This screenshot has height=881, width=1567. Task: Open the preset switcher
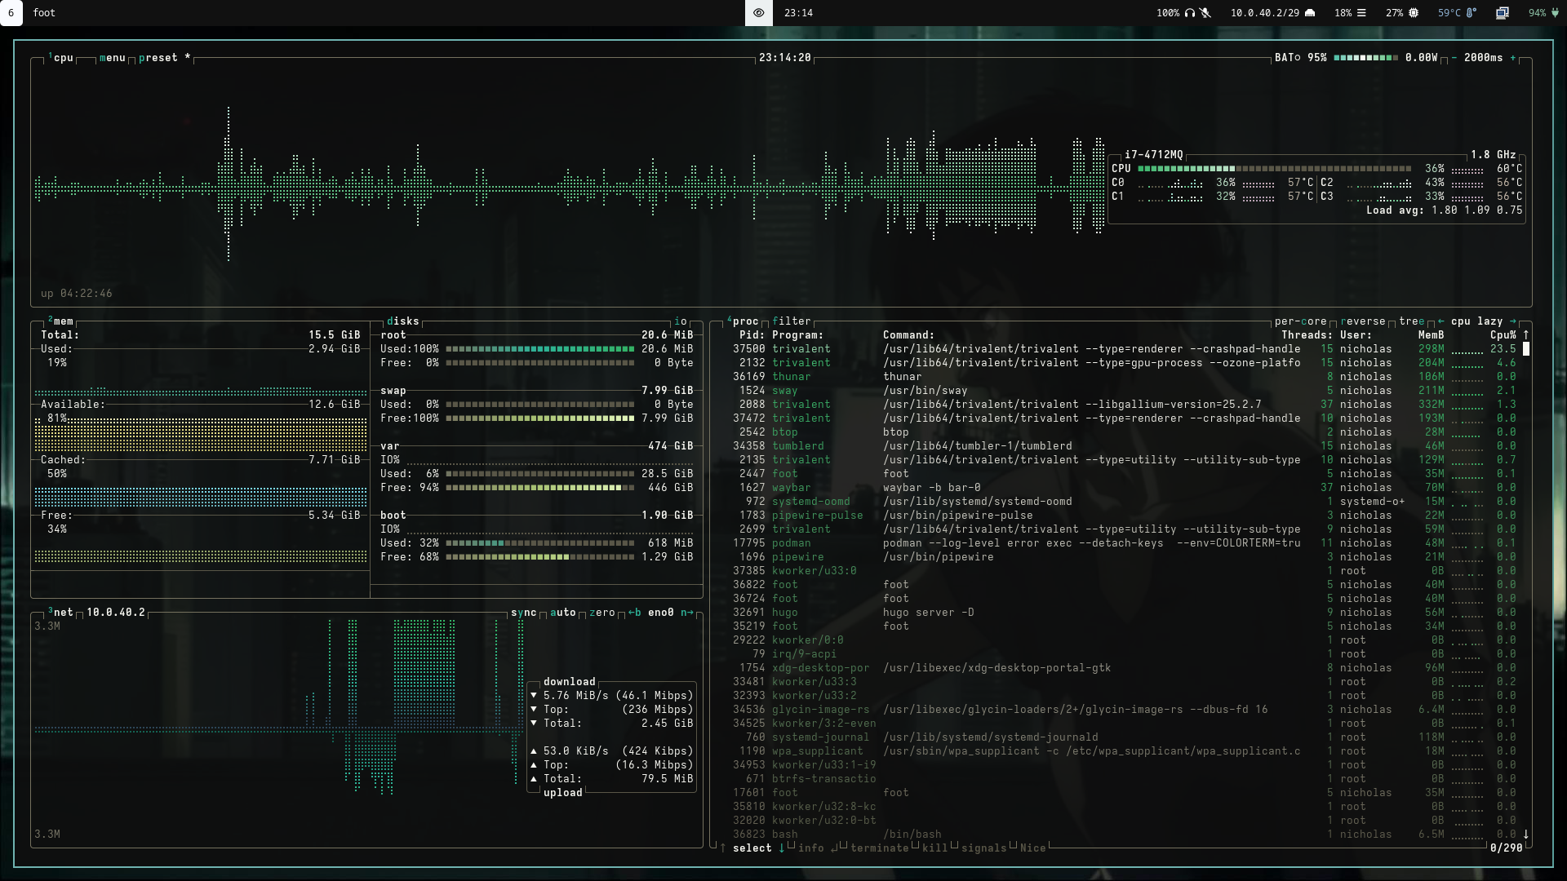pos(160,58)
